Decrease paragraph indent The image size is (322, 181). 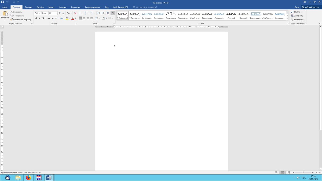tap(99, 13)
